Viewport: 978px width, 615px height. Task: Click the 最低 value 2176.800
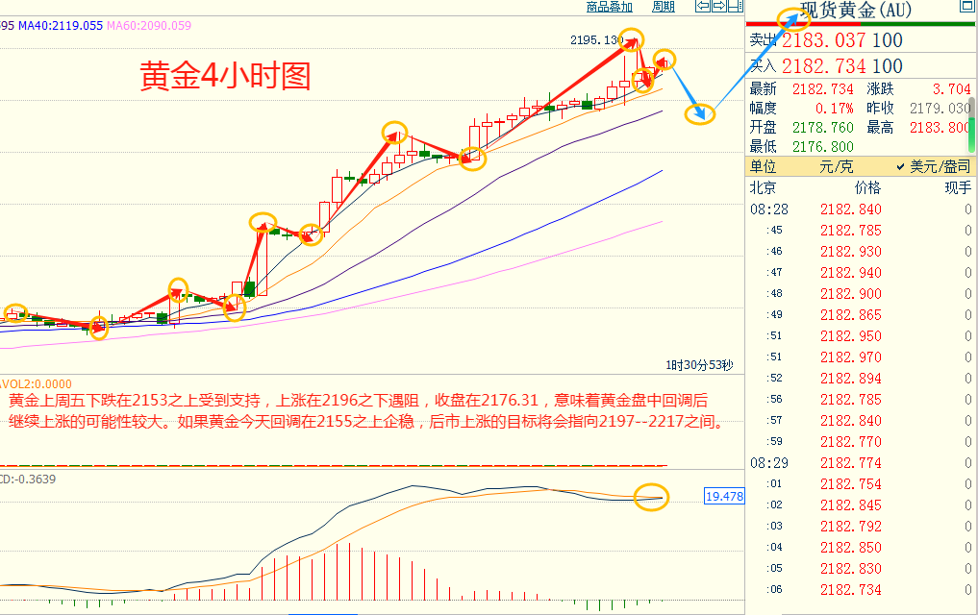click(x=822, y=147)
